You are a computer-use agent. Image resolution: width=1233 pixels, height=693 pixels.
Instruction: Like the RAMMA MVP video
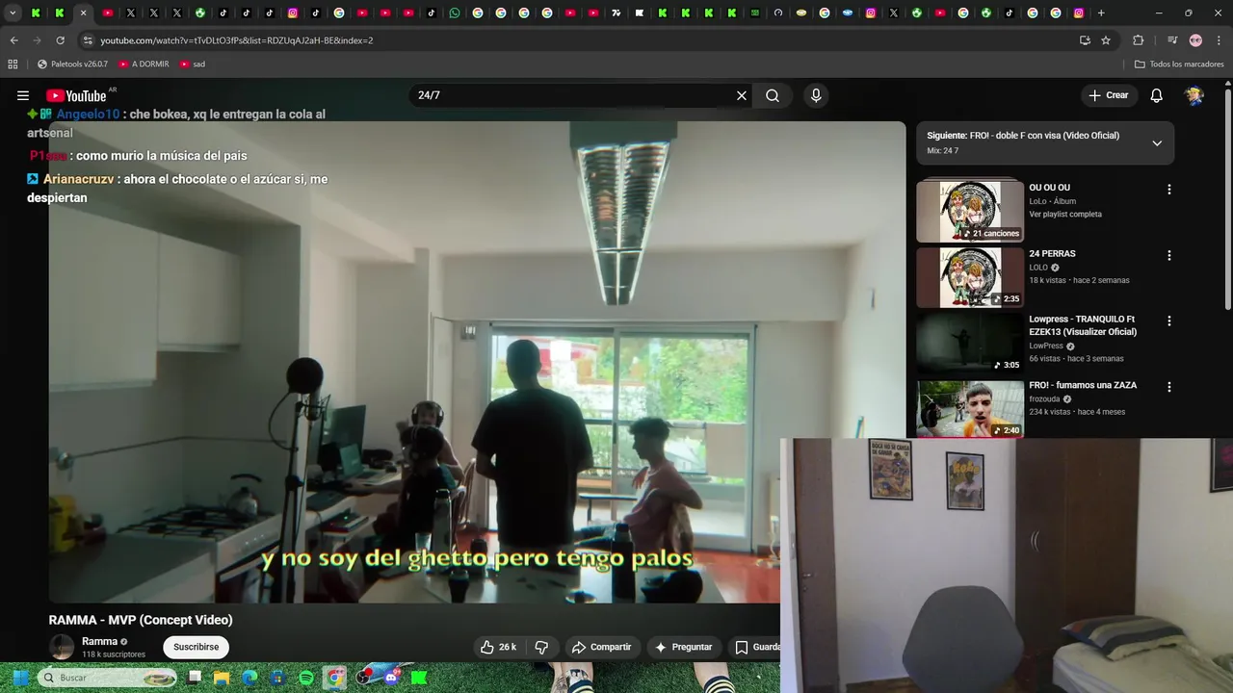point(499,647)
